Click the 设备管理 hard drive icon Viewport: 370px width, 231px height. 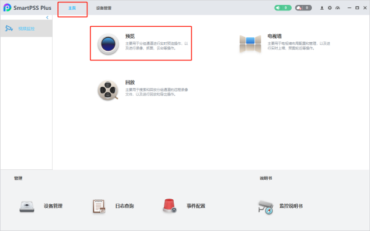[27, 207]
